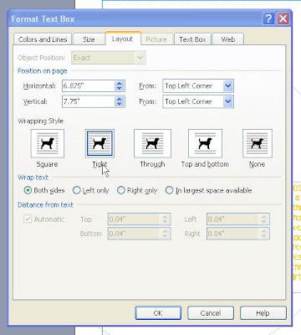Screen dimensions: 301x335
Task: Switch to the Text Box tab
Action: coord(192,39)
